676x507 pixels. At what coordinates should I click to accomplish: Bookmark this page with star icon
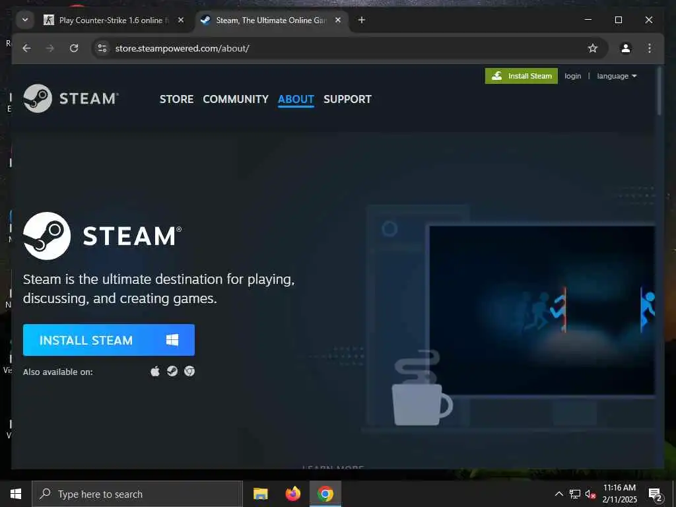(593, 48)
